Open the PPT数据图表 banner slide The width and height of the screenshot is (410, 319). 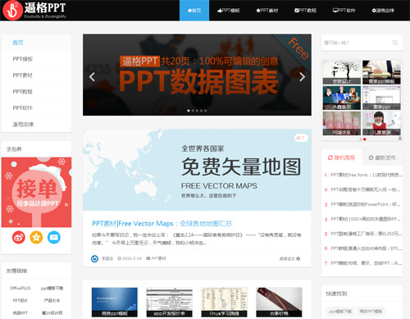pos(197,75)
